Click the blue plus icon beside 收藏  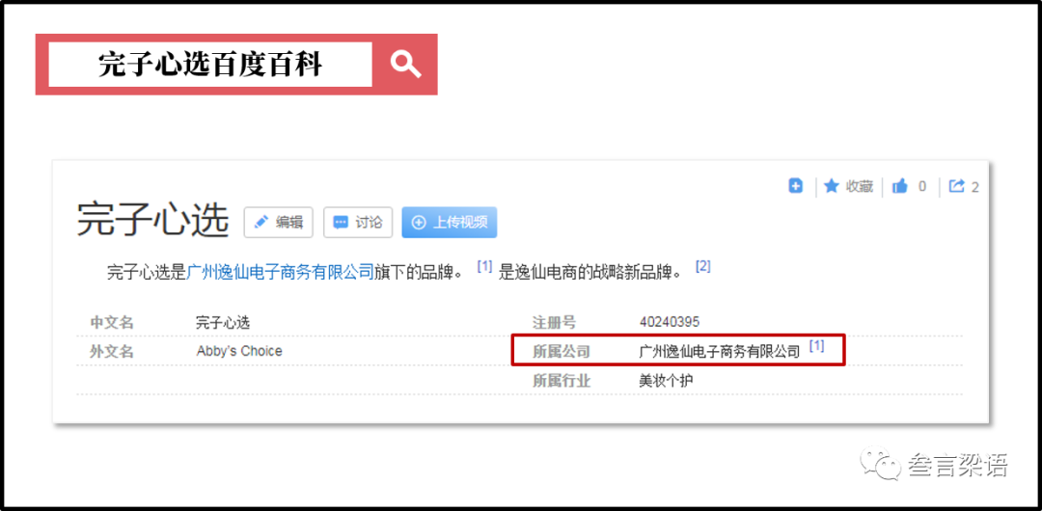pyautogui.click(x=795, y=186)
